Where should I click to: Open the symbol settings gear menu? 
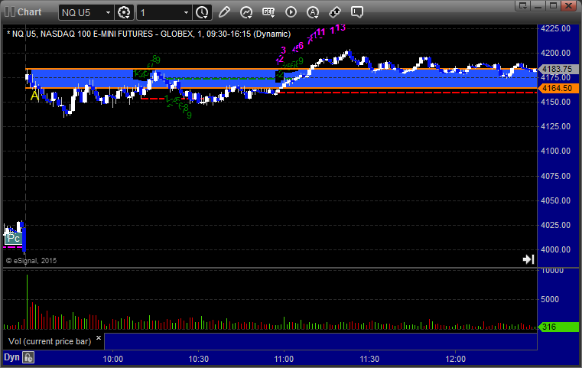coord(124,13)
